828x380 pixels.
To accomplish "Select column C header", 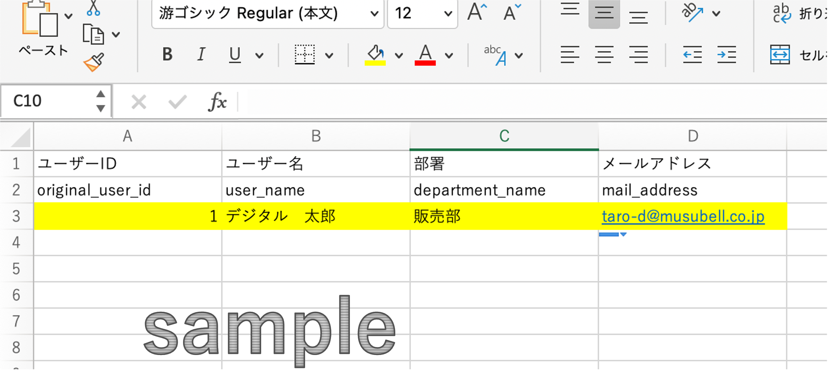I will click(x=504, y=136).
